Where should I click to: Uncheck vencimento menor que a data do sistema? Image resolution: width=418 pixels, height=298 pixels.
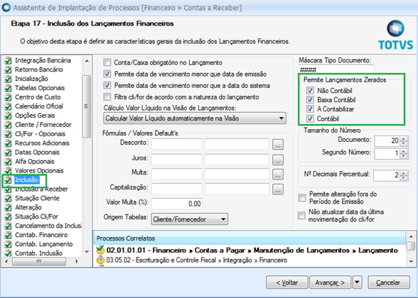click(107, 85)
